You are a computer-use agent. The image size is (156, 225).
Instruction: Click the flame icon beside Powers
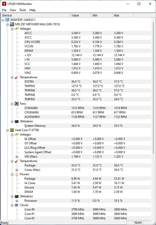(17, 174)
